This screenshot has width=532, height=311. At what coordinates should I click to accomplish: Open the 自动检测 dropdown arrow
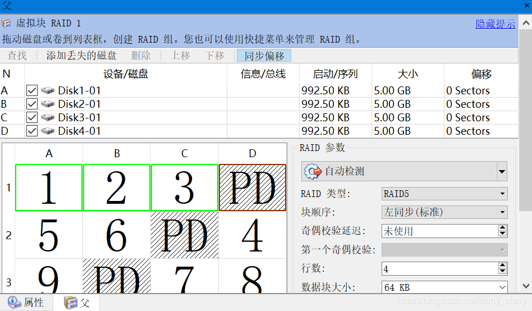(502, 171)
